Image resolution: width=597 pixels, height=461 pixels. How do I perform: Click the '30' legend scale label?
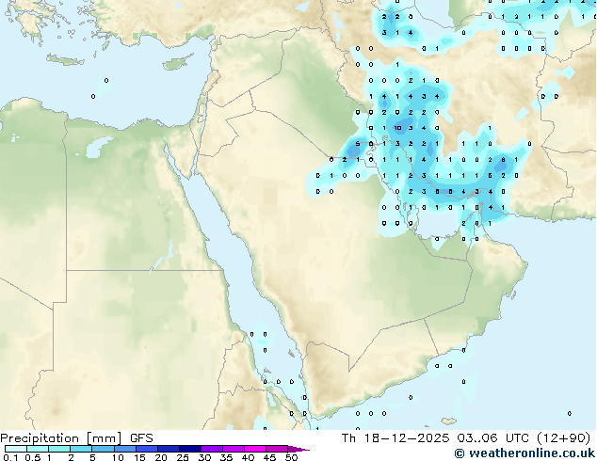coord(204,457)
